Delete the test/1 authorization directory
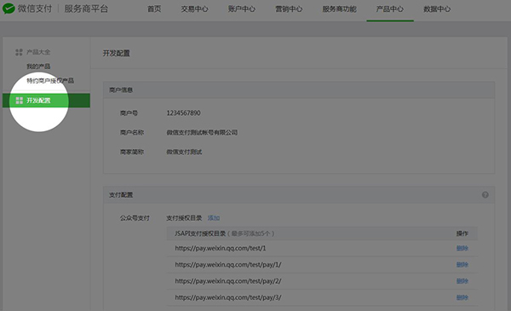The height and width of the screenshot is (311, 511). (x=462, y=248)
